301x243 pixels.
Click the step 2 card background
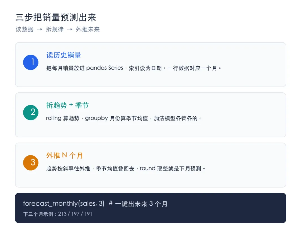click(151, 115)
